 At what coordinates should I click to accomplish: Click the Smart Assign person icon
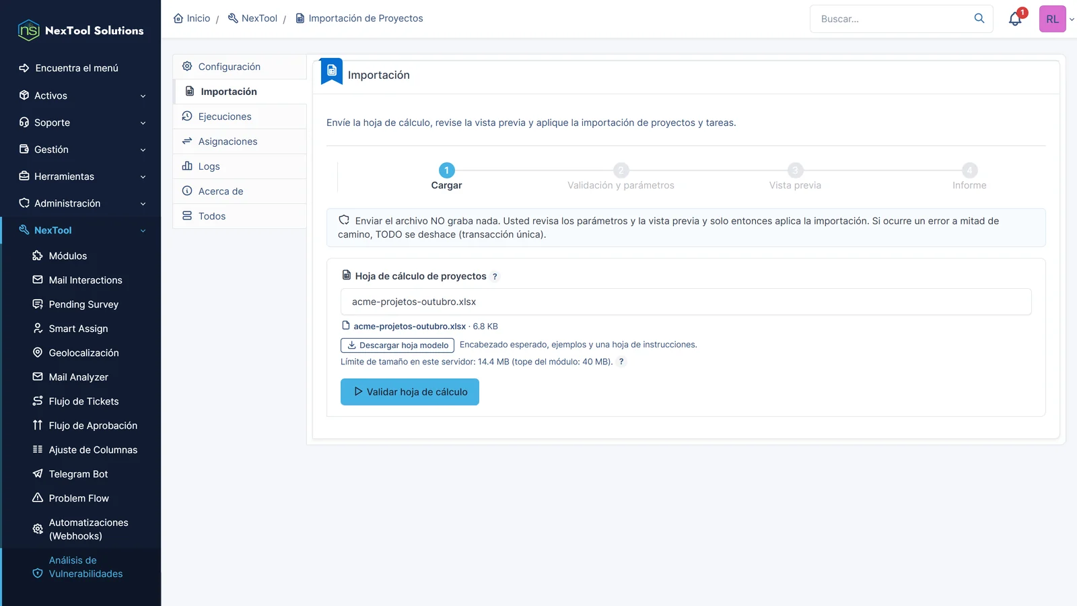[x=38, y=329]
